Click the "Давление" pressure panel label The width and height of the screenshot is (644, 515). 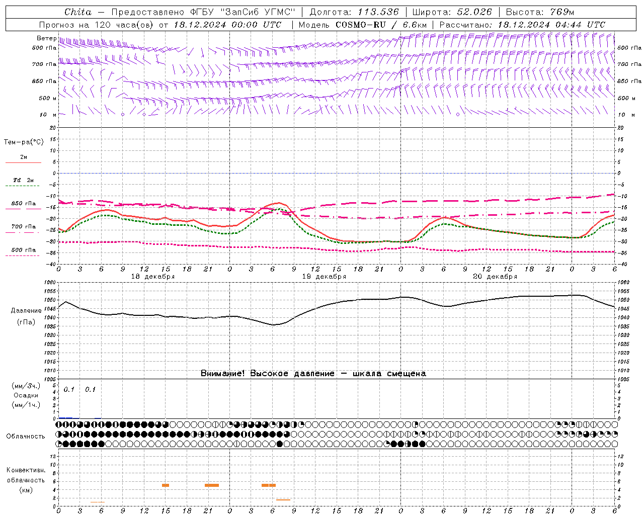(x=26, y=311)
